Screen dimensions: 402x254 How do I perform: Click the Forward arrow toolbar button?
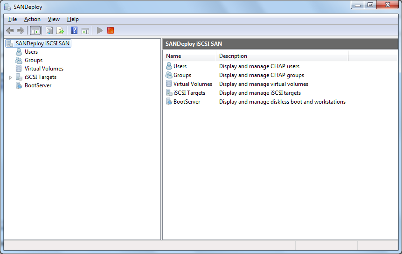tap(21, 30)
